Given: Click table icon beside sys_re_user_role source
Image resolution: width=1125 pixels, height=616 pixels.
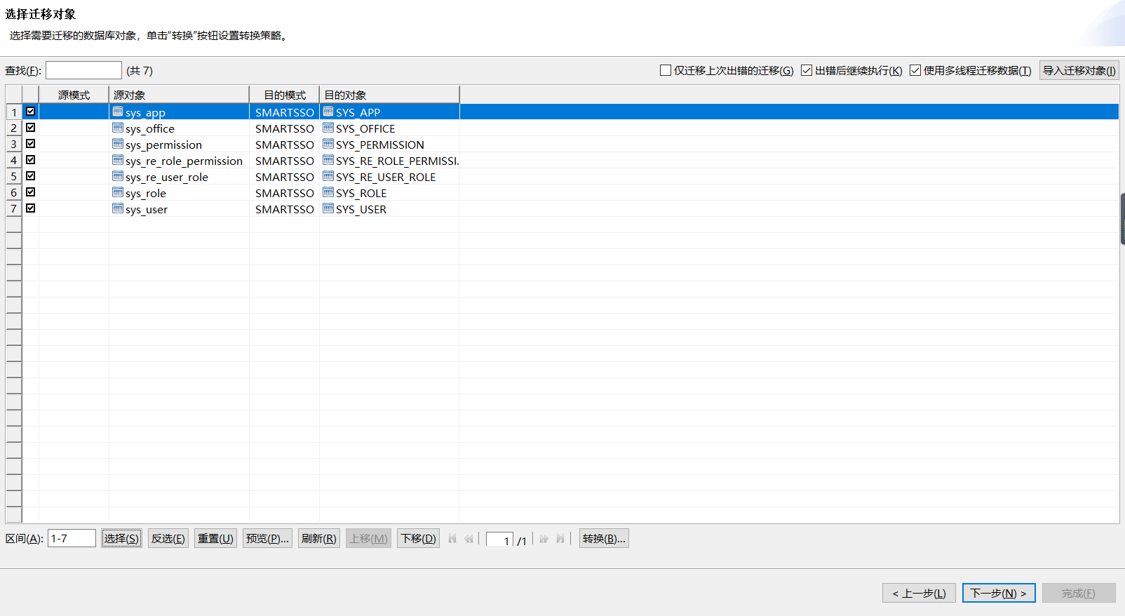Looking at the screenshot, I should [118, 176].
